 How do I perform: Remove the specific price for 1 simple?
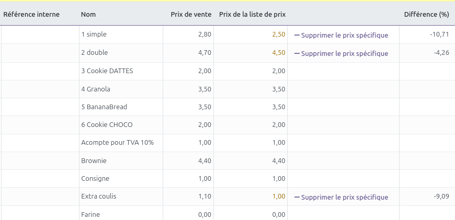pos(345,36)
